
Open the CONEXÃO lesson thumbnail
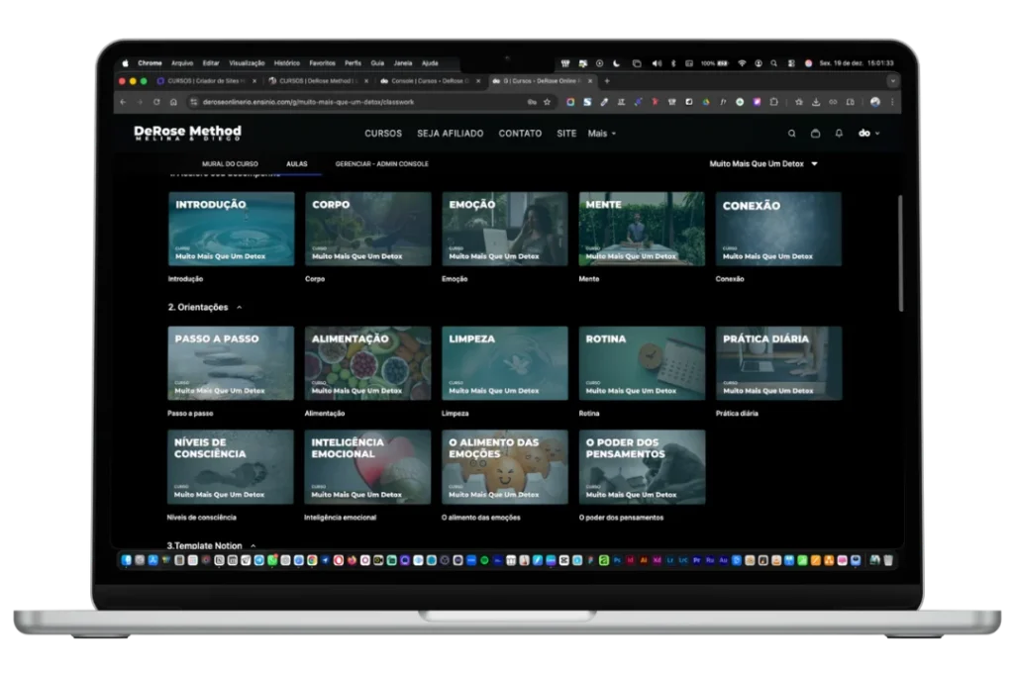pos(778,229)
